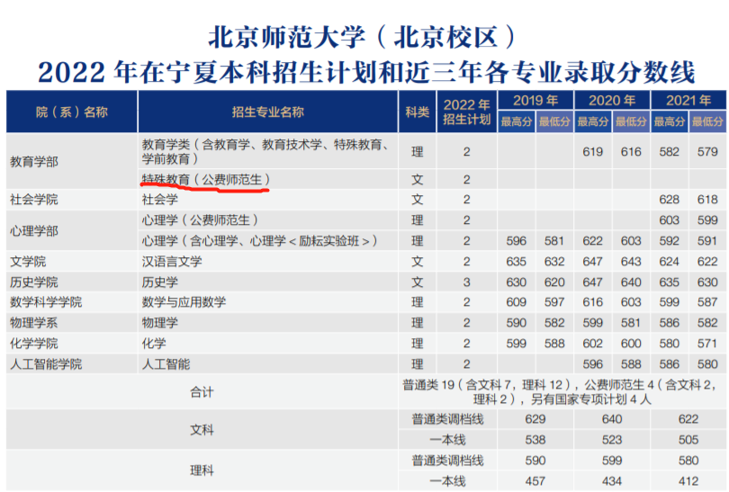Click the 理科 summary row label
The image size is (729, 492).
202,470
